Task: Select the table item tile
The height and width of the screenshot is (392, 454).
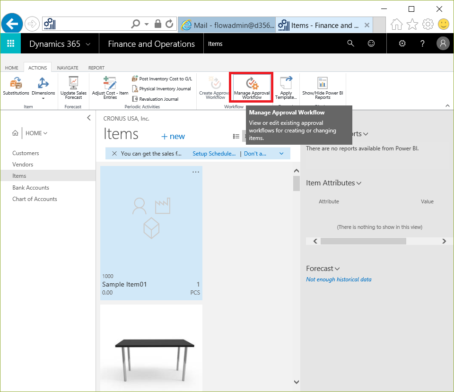Action: click(151, 348)
